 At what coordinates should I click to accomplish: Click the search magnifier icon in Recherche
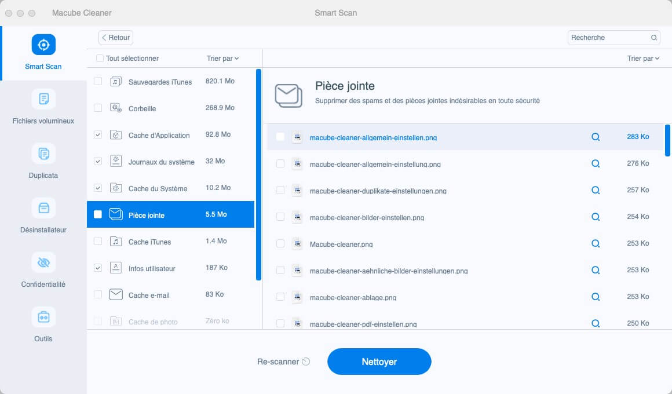click(653, 38)
